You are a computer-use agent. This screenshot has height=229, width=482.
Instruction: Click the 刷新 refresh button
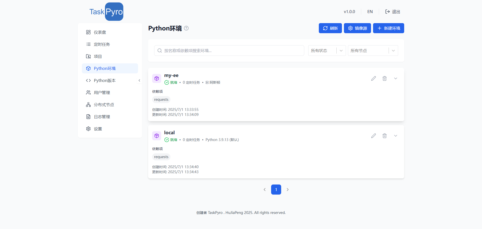330,28
